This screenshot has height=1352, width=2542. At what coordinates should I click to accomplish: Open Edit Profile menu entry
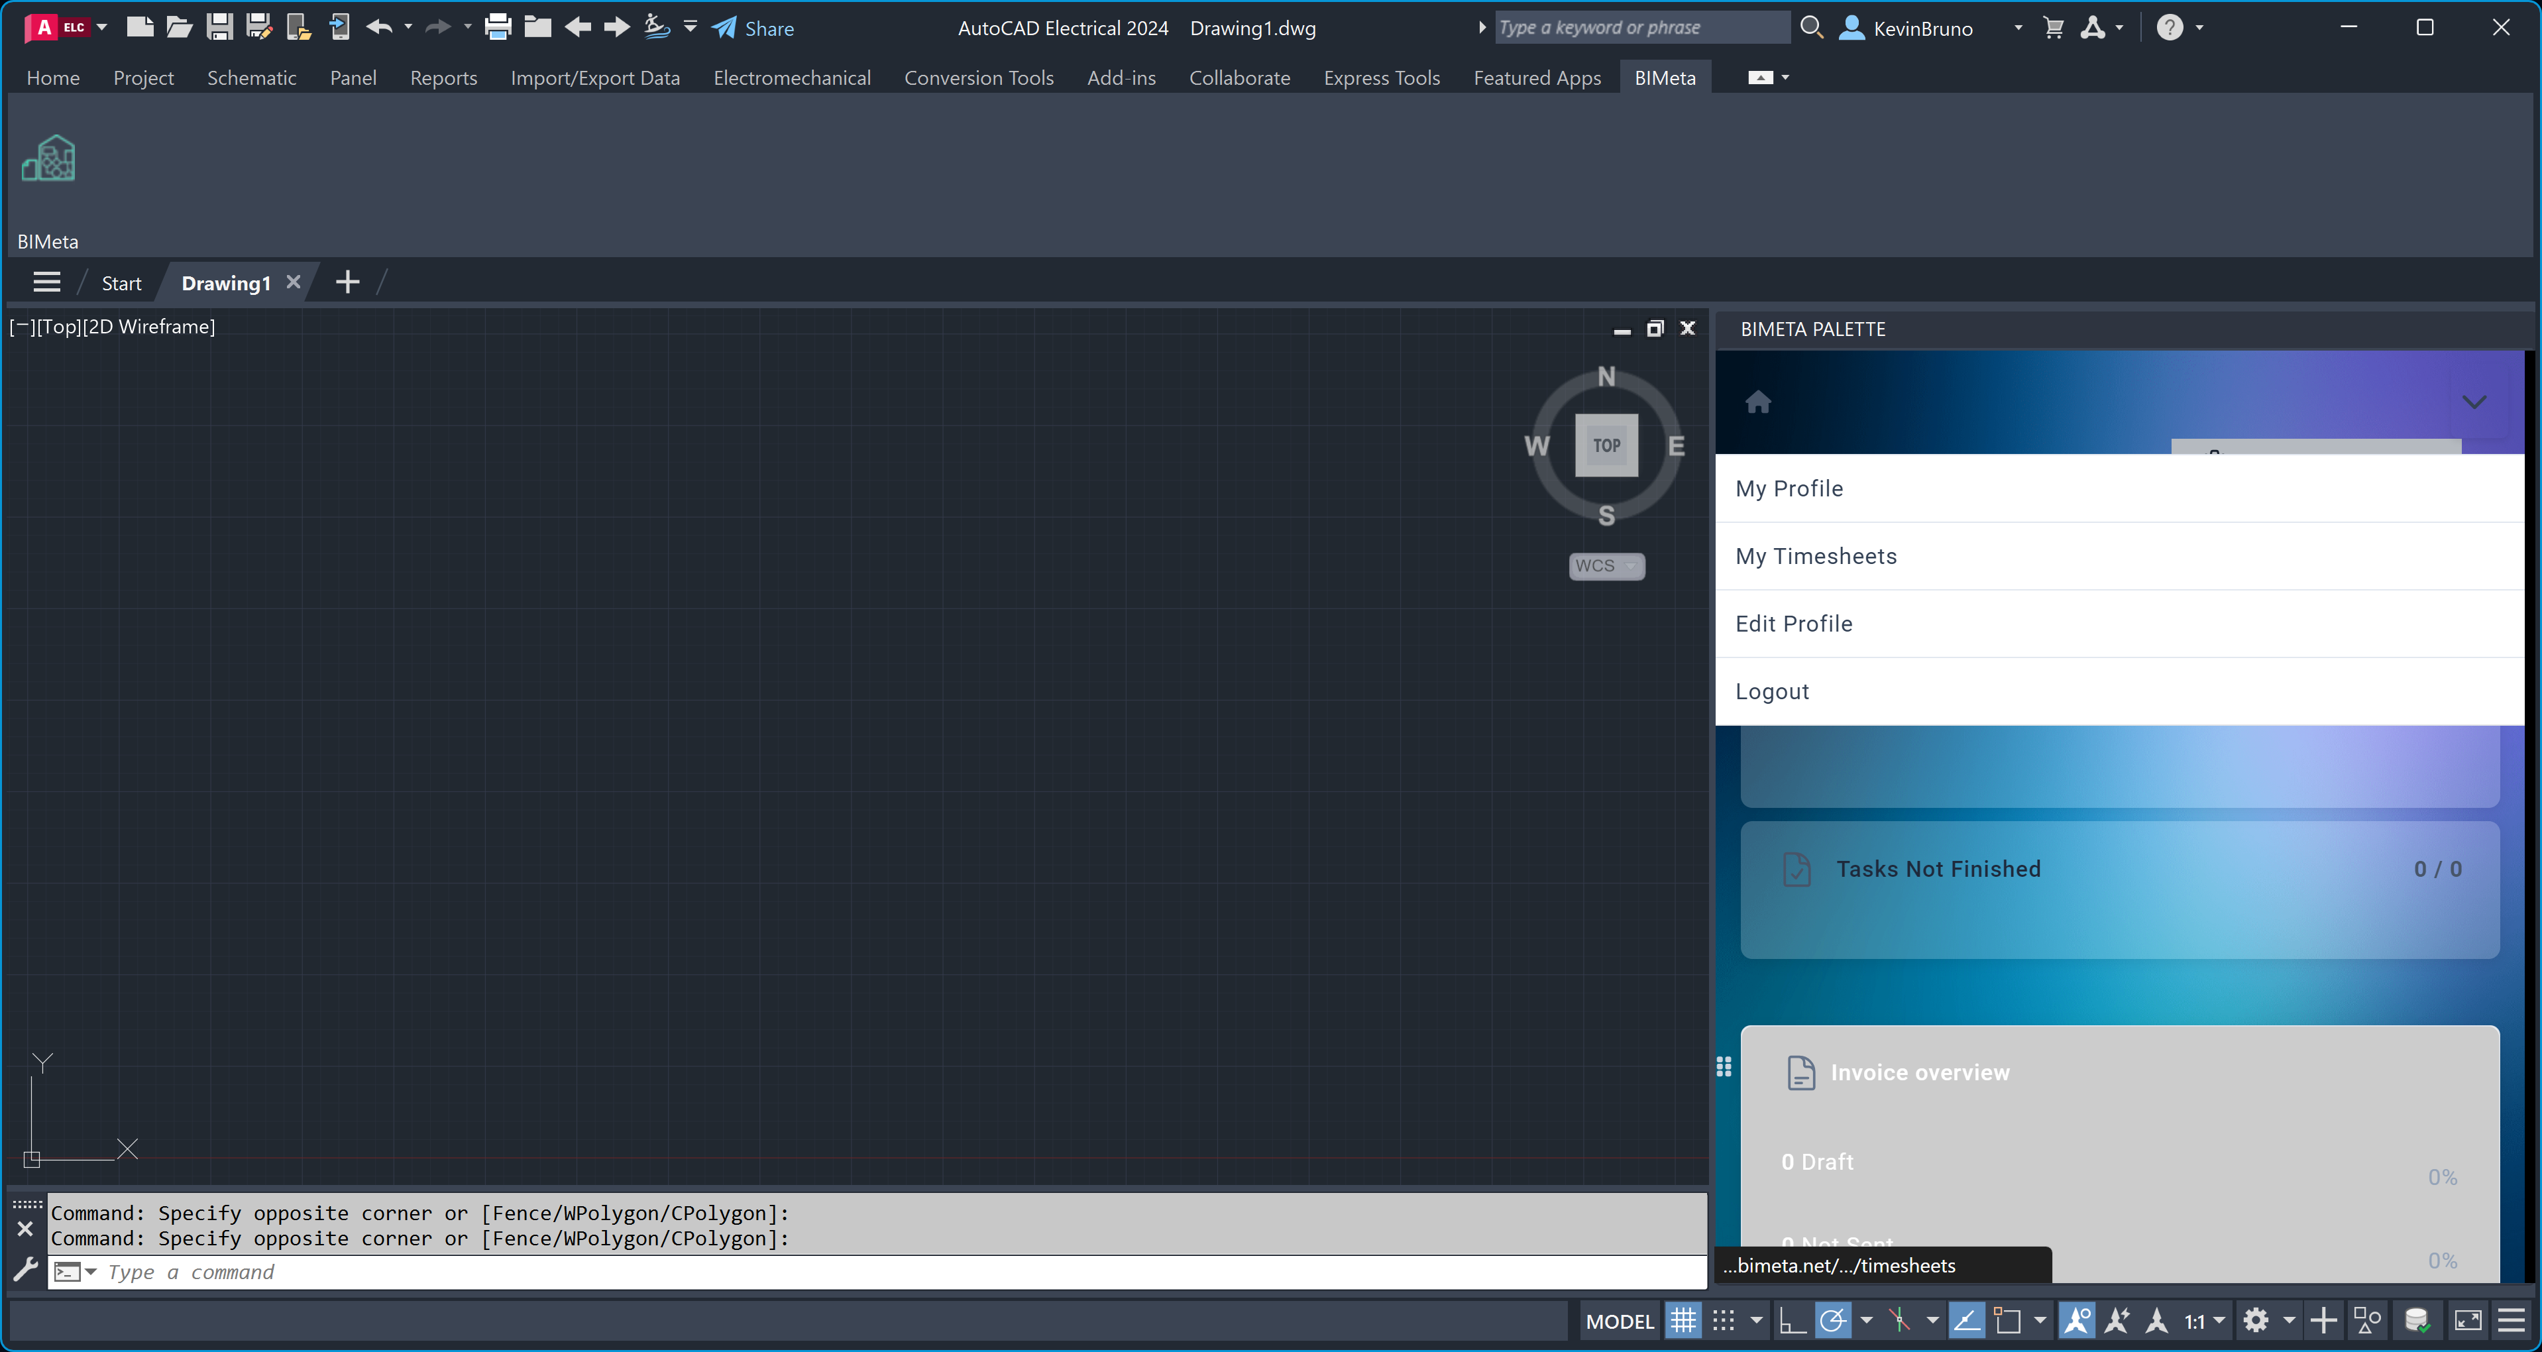pyautogui.click(x=2120, y=624)
